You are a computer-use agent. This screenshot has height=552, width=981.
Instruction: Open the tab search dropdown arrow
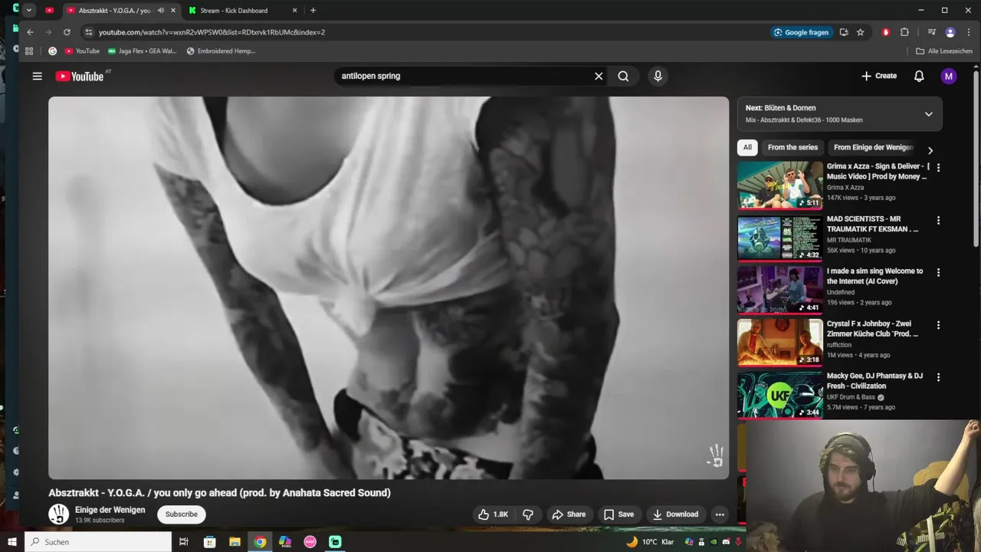[28, 11]
